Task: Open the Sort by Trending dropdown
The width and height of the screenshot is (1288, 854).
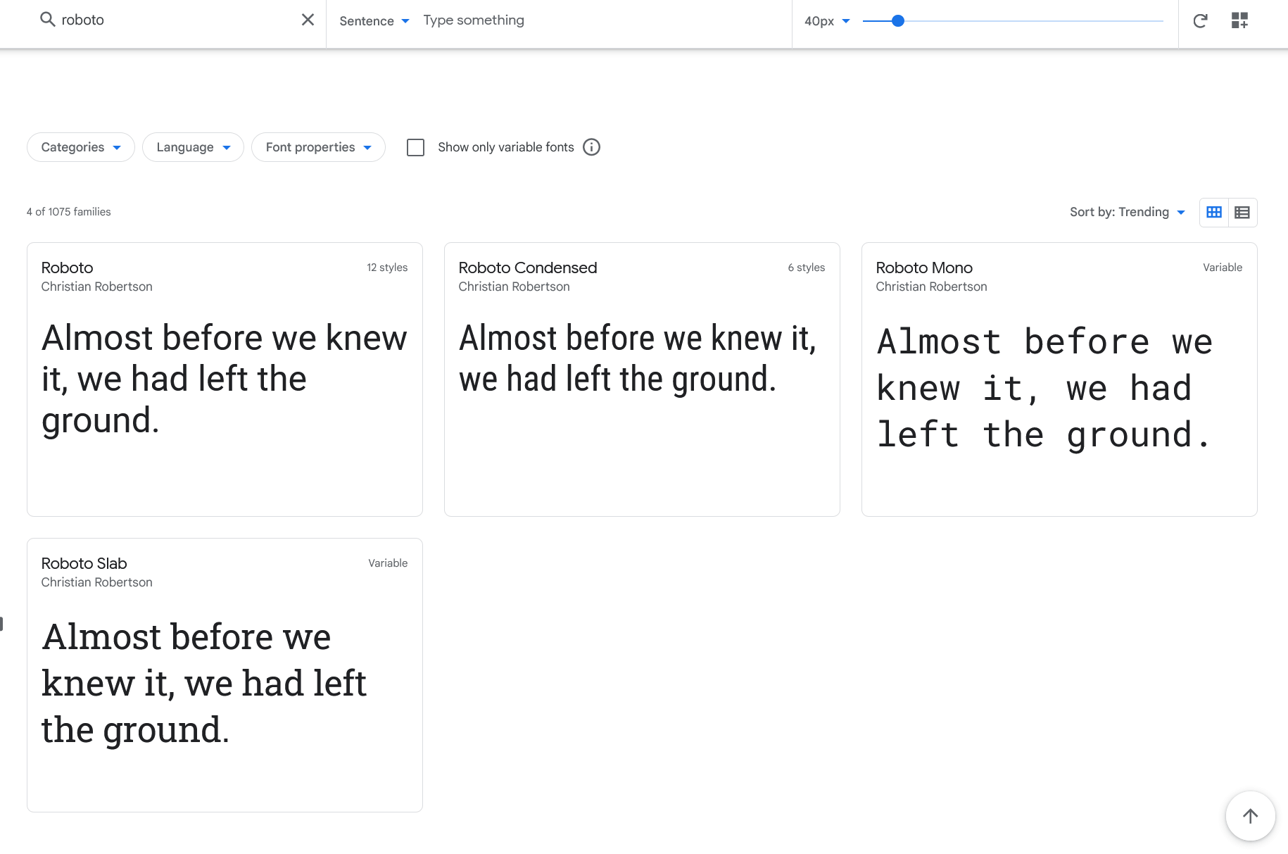Action: (x=1127, y=212)
